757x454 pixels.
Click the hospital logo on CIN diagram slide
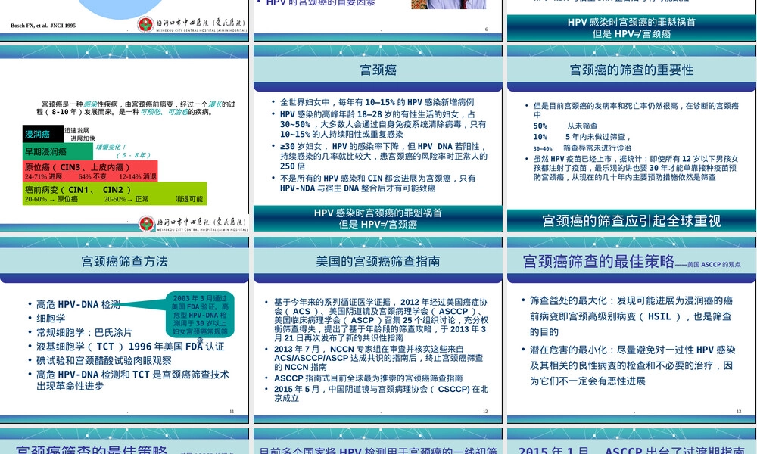[x=193, y=223]
